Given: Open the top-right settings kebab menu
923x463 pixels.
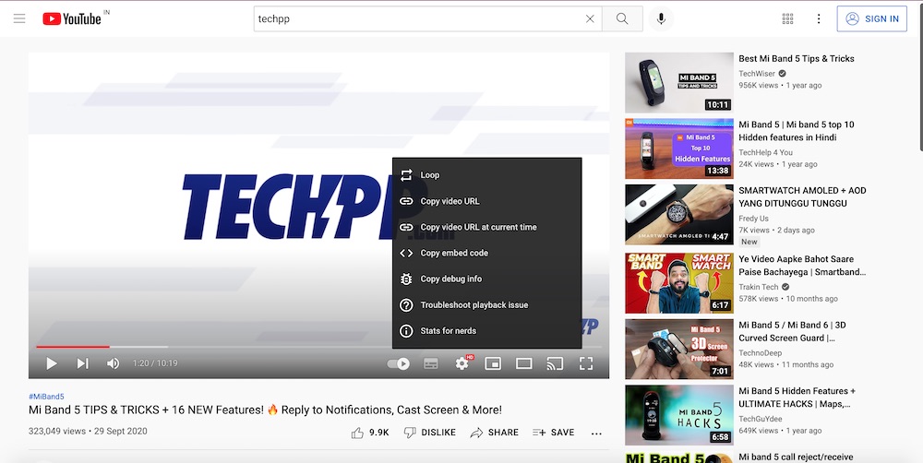Looking at the screenshot, I should click(818, 18).
